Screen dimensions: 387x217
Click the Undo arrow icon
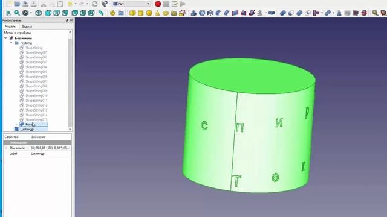pos(70,4)
